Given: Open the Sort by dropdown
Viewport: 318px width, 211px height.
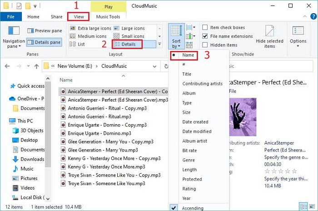Looking at the screenshot, I should (176, 36).
